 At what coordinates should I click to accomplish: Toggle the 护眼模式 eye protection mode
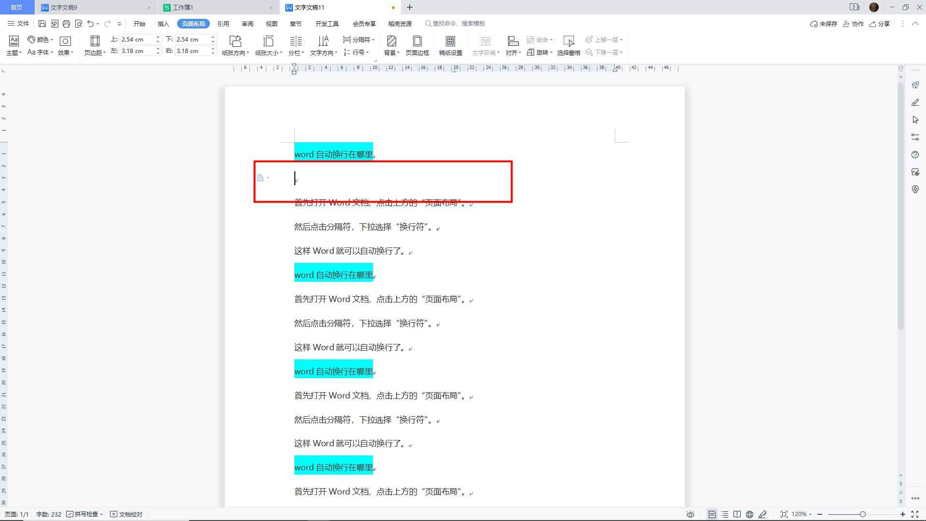(690, 514)
